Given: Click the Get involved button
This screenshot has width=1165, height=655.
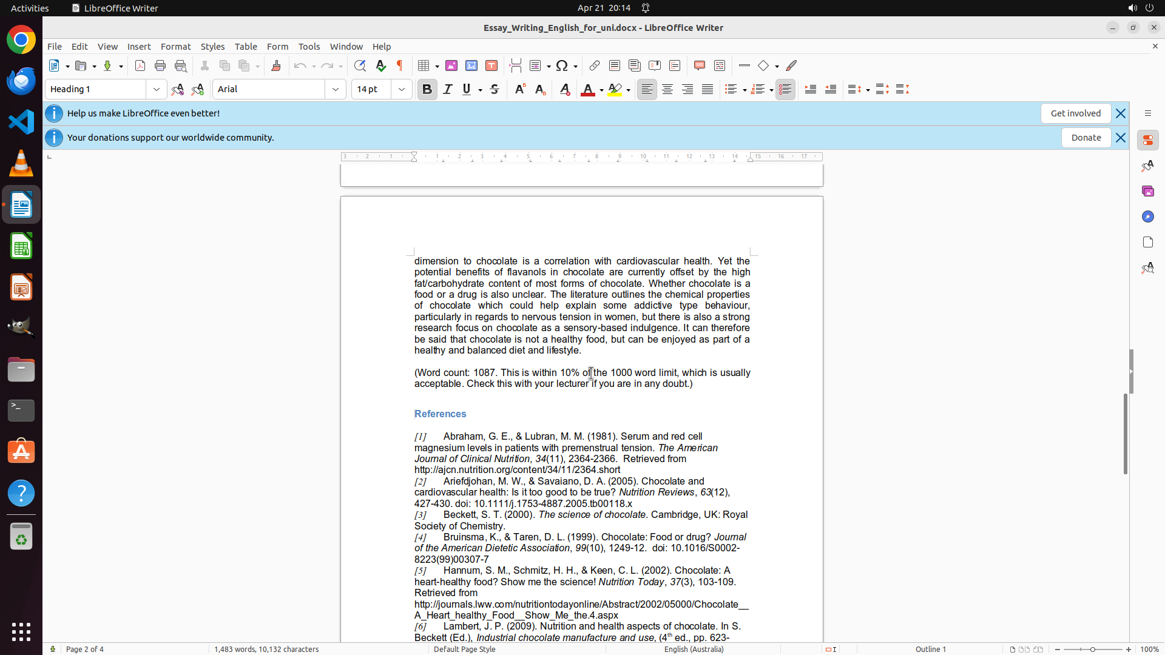Looking at the screenshot, I should tap(1075, 113).
